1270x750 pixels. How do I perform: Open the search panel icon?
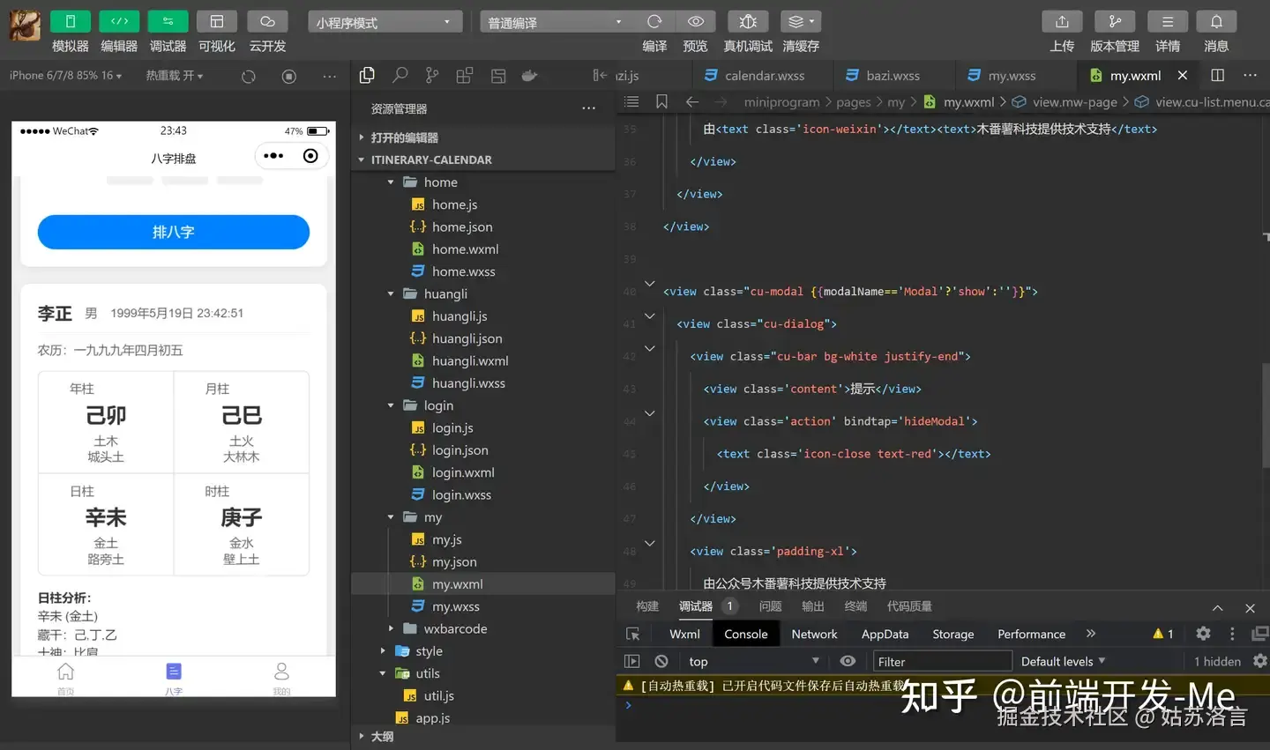coord(400,76)
